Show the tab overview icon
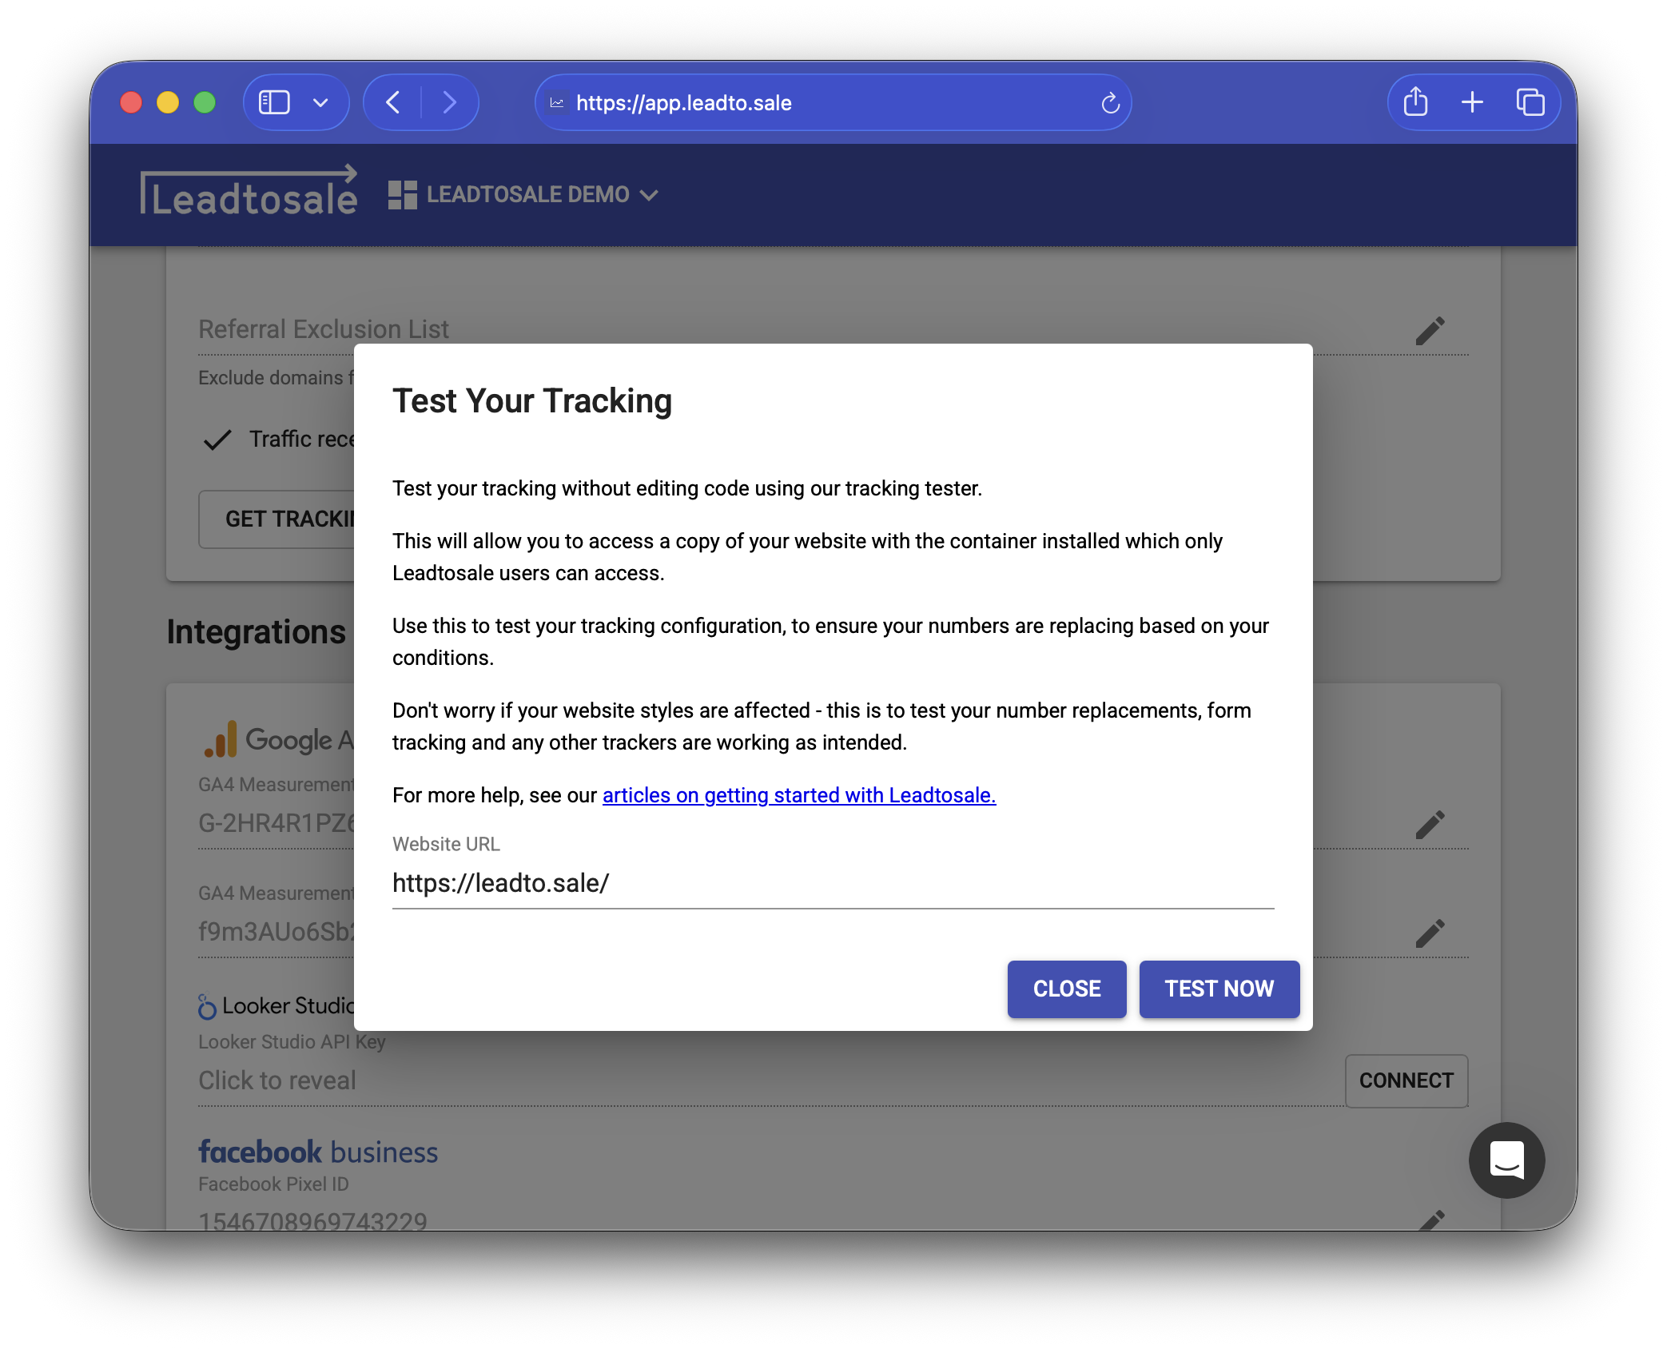The image size is (1667, 1349). click(x=1530, y=102)
